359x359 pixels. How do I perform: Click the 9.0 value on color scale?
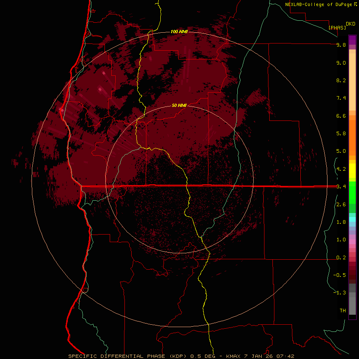point(341,63)
